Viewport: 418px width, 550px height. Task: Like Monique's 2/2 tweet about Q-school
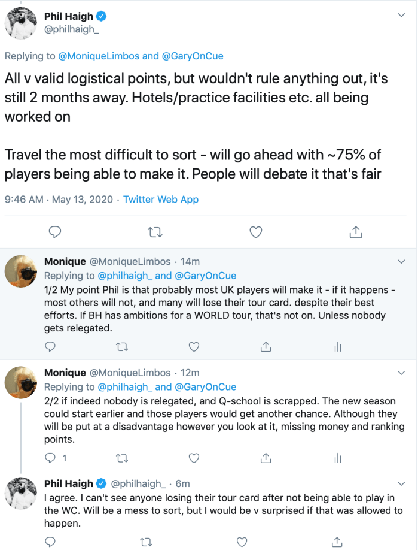194,458
